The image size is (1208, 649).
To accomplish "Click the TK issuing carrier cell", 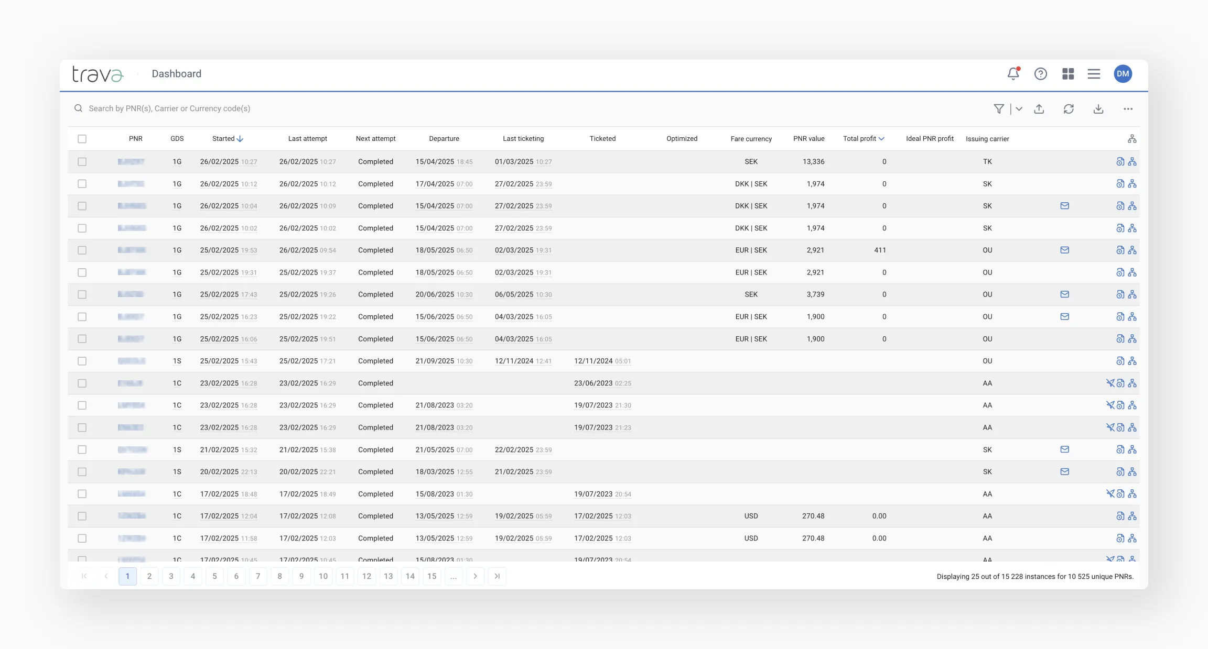I will coord(987,162).
